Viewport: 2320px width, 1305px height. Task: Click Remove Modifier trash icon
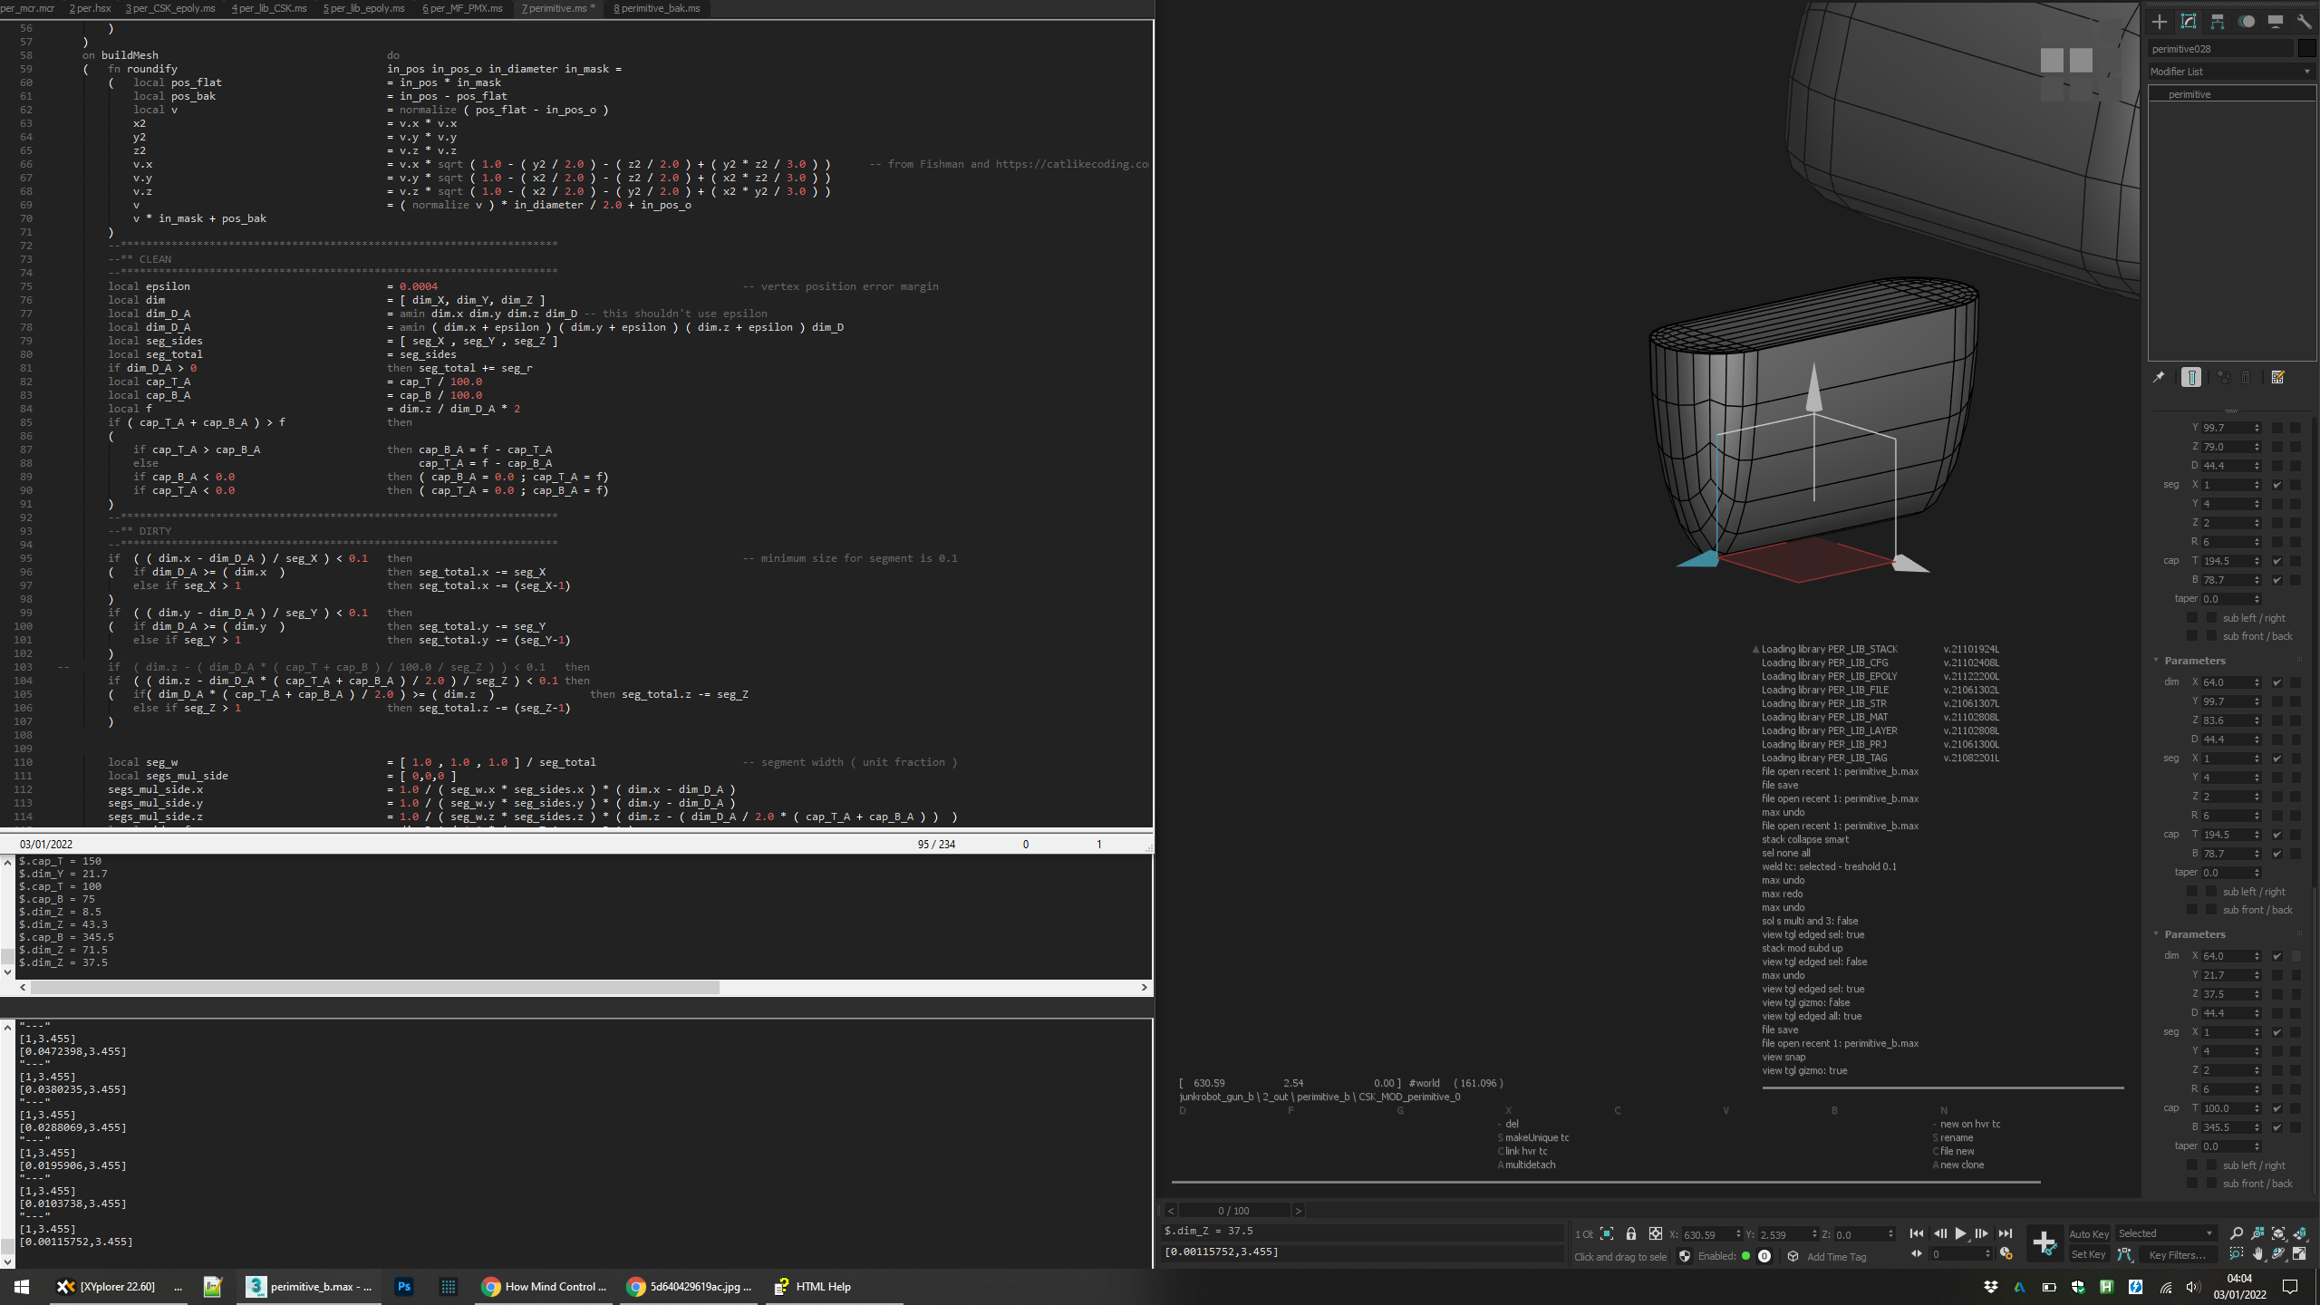coord(2246,377)
